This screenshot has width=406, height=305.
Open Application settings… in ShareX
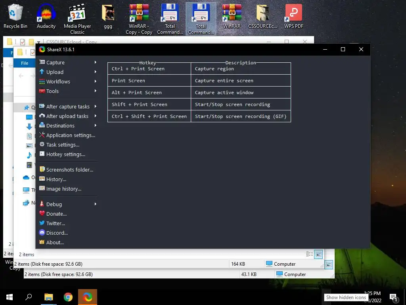pyautogui.click(x=71, y=135)
